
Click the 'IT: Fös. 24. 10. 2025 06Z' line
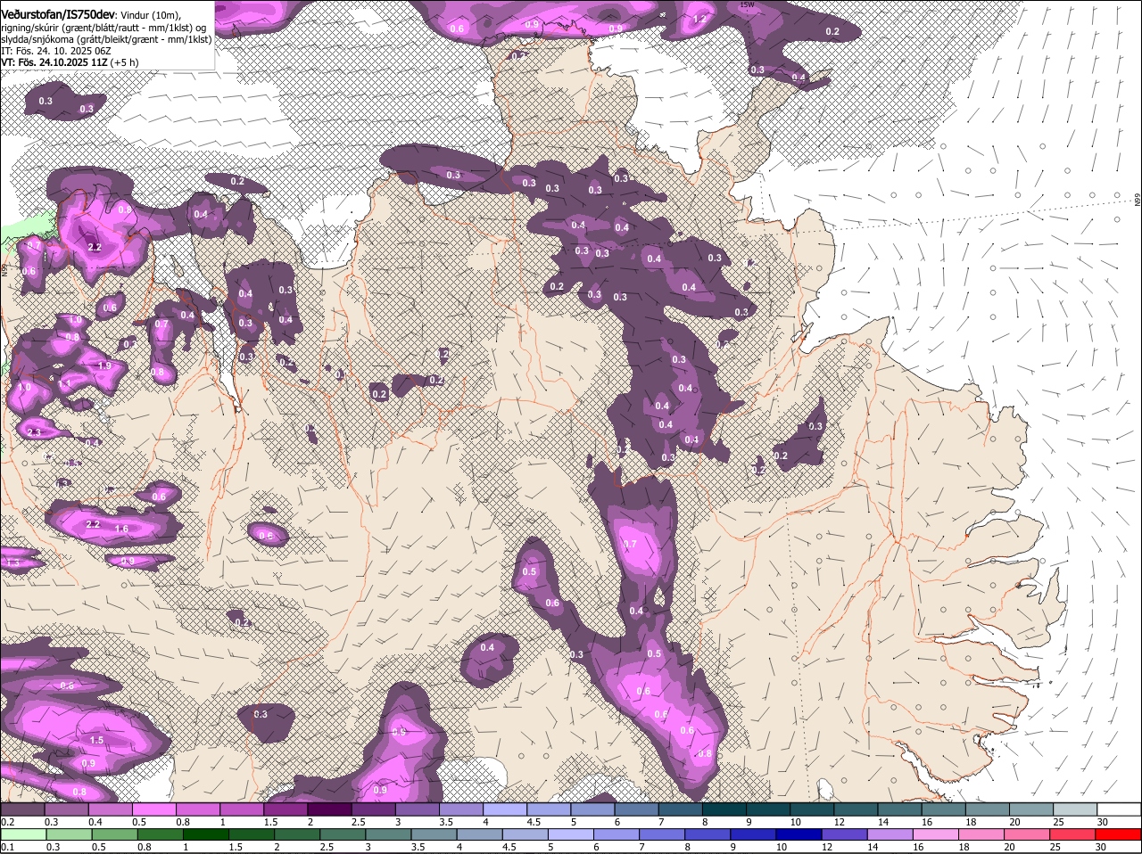pyautogui.click(x=56, y=51)
